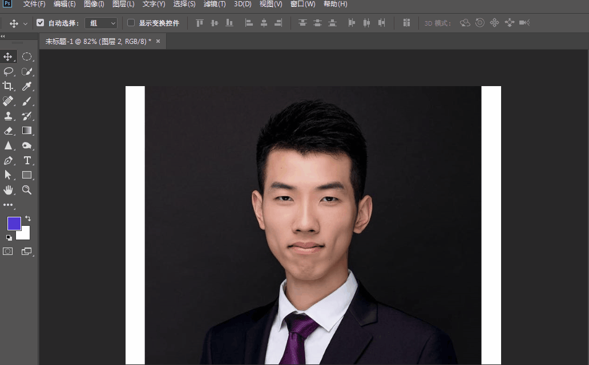Select the Spot Healing Brush tool

(8, 101)
